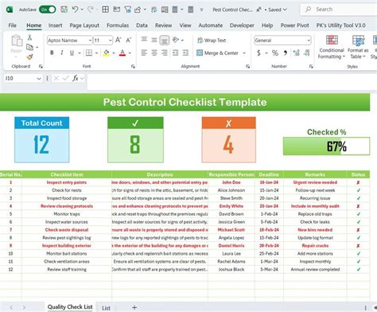
Task: Toggle Italic formatting
Action: [62, 53]
